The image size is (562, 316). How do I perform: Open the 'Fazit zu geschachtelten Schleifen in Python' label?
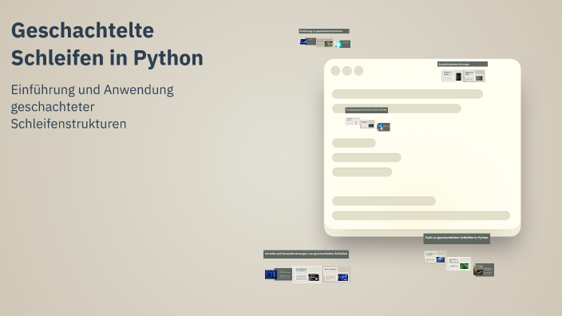coord(457,238)
